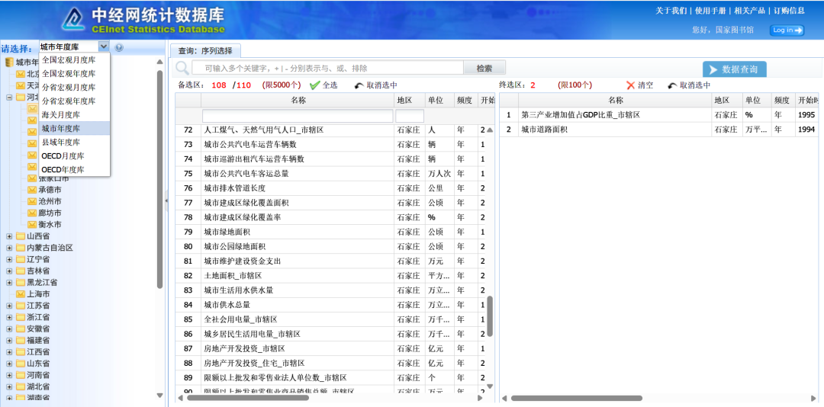Expand the 山西省 tree node
The image size is (824, 407).
pos(9,236)
